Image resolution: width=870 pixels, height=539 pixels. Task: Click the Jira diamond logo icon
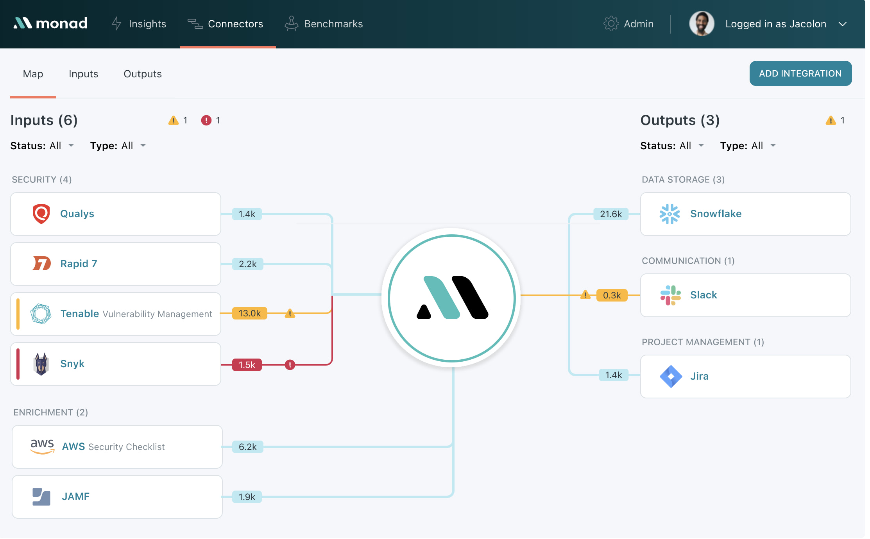[671, 376]
